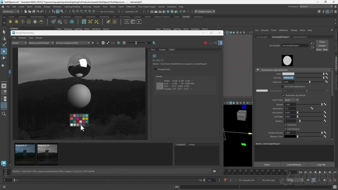This screenshot has height=190, width=338.
Task: Open the Arnold menu in Maya menu bar
Action: tap(161, 6)
